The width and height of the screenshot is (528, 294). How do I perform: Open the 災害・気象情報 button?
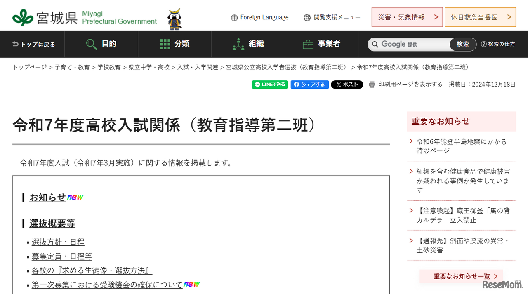point(407,17)
